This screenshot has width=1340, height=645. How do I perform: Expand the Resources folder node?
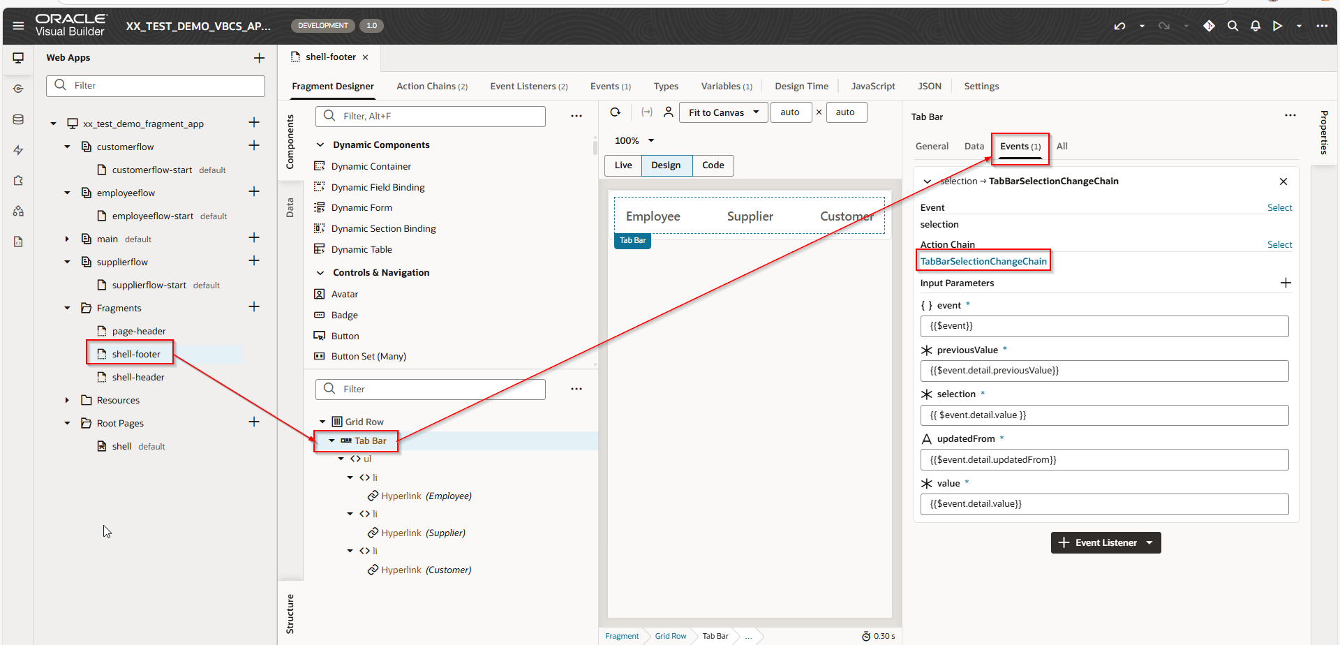point(67,400)
